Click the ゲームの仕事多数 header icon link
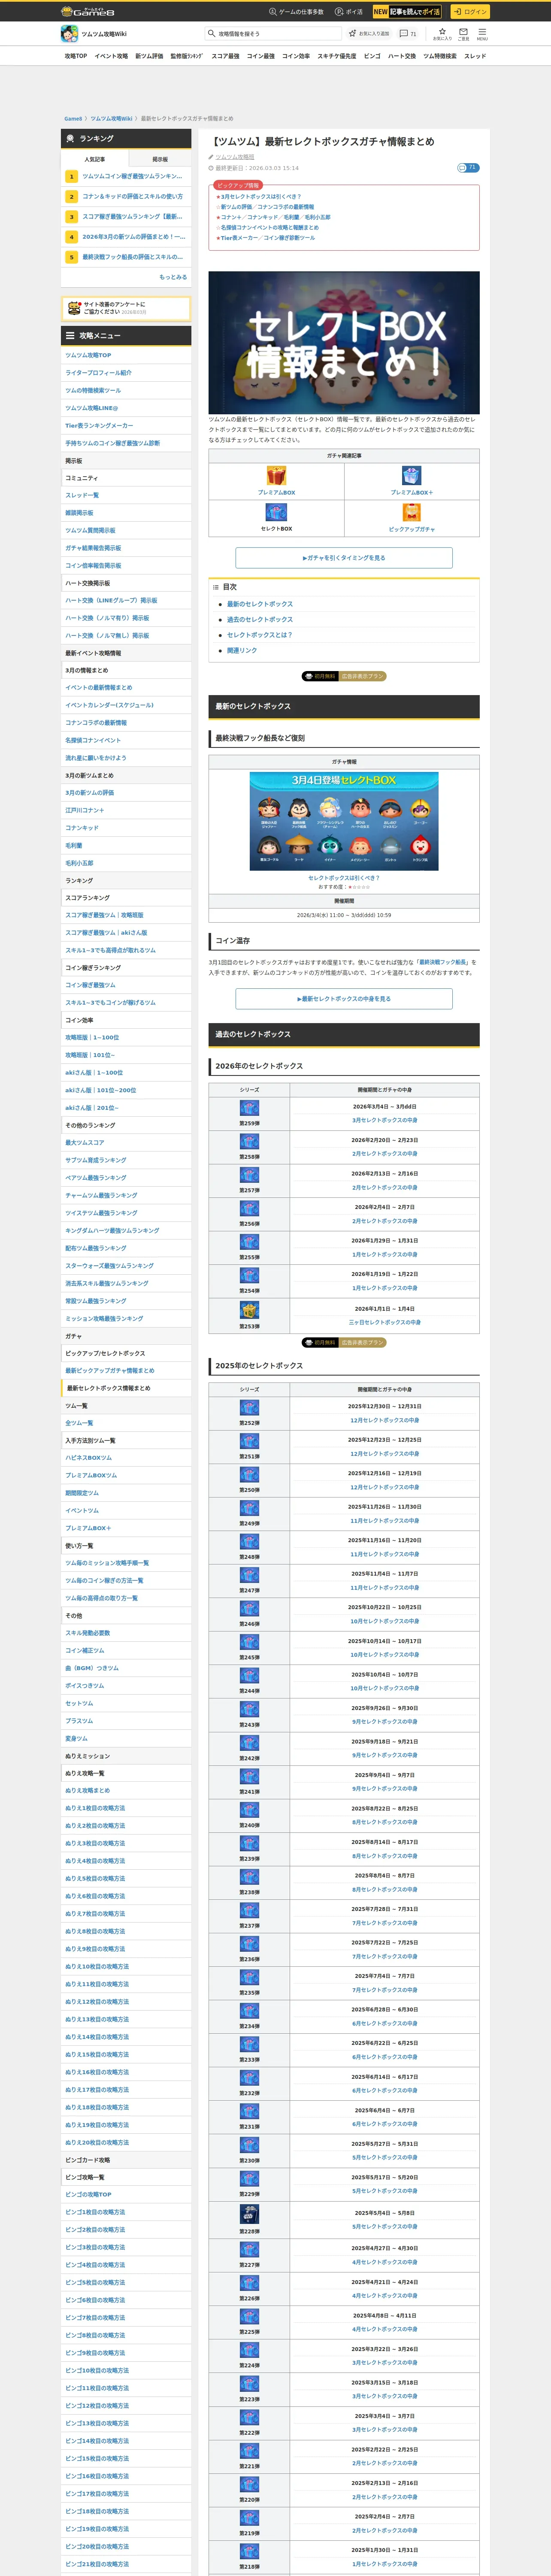551x2576 pixels. tap(296, 12)
